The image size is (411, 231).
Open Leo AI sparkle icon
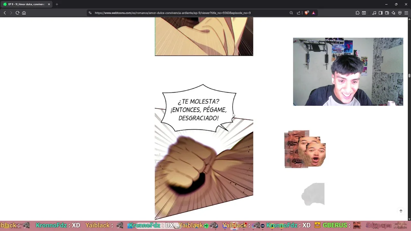click(393, 13)
